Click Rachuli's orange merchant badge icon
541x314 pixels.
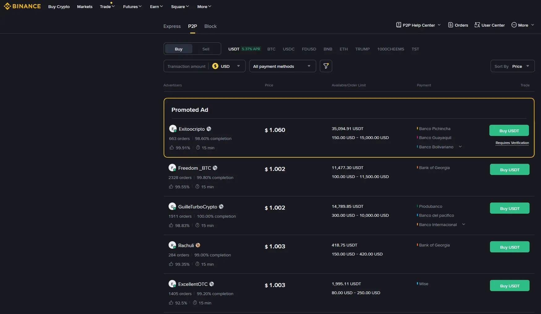click(198, 245)
